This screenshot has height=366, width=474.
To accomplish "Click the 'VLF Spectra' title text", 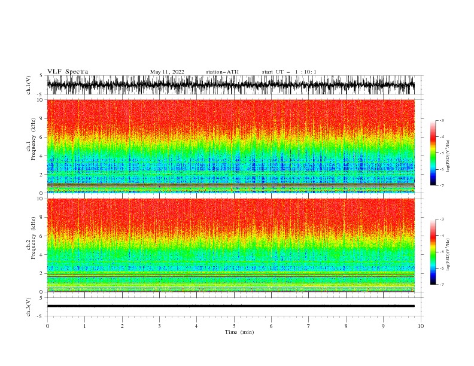I will [x=68, y=72].
